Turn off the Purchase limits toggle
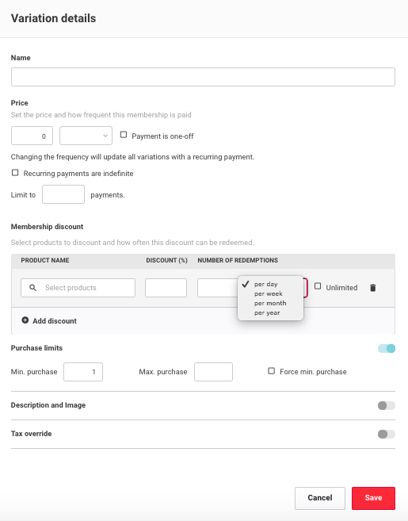This screenshot has width=408, height=521. (387, 349)
